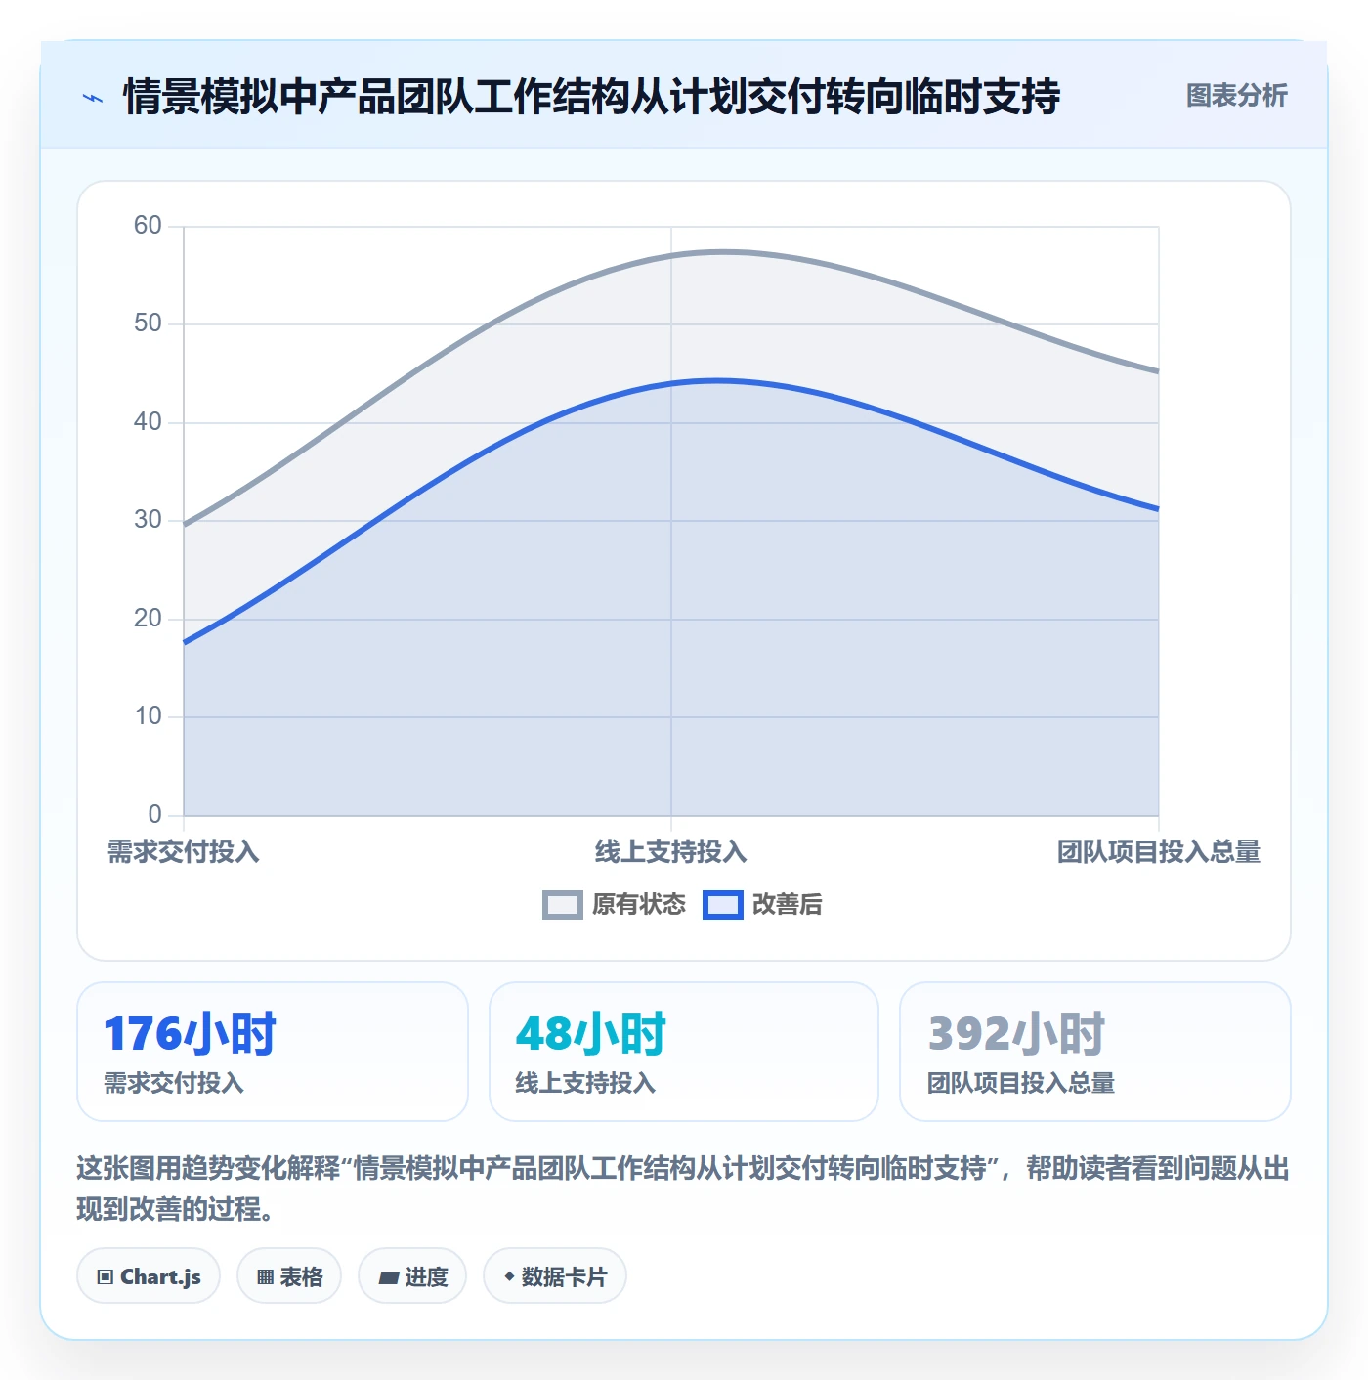Click the 20 y-axis tick label
The height and width of the screenshot is (1380, 1368).
(x=148, y=619)
